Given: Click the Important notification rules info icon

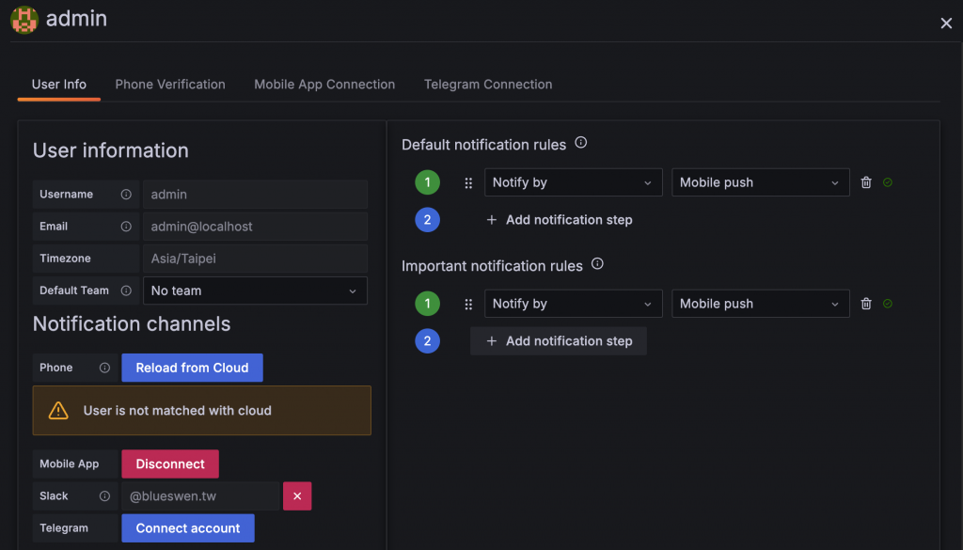Looking at the screenshot, I should click(597, 264).
